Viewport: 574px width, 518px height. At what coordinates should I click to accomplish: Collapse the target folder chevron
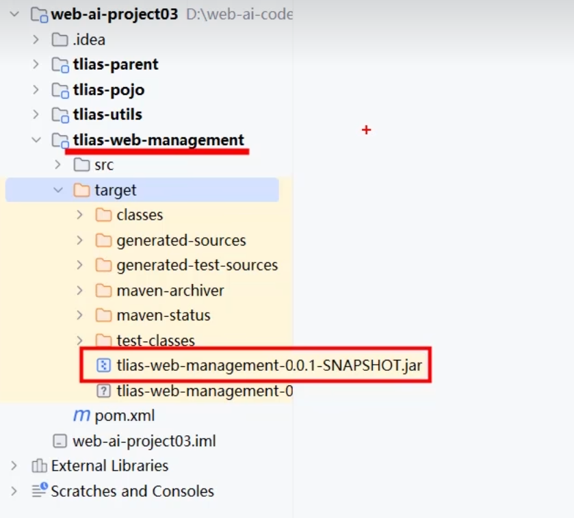(x=58, y=190)
